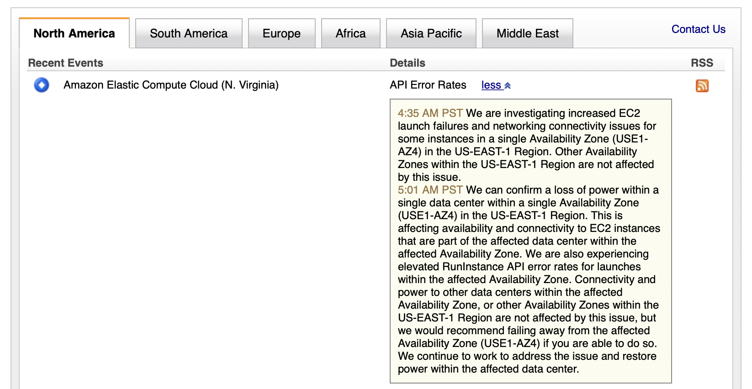Show the Asia Pacific tab
The height and width of the screenshot is (389, 752).
tap(431, 33)
